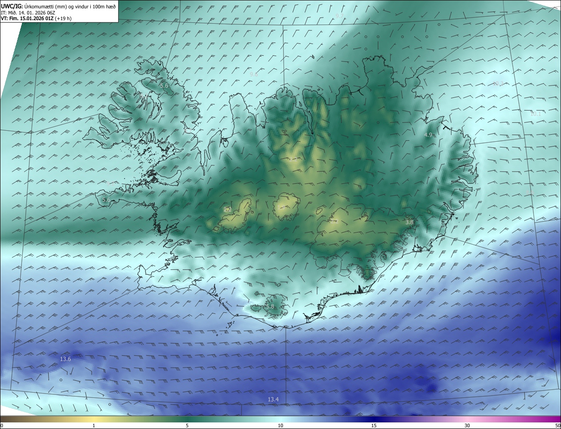Viewport: 561px width, 429px height.
Task: Click the colorbar tick label 10
Action: (x=280, y=425)
